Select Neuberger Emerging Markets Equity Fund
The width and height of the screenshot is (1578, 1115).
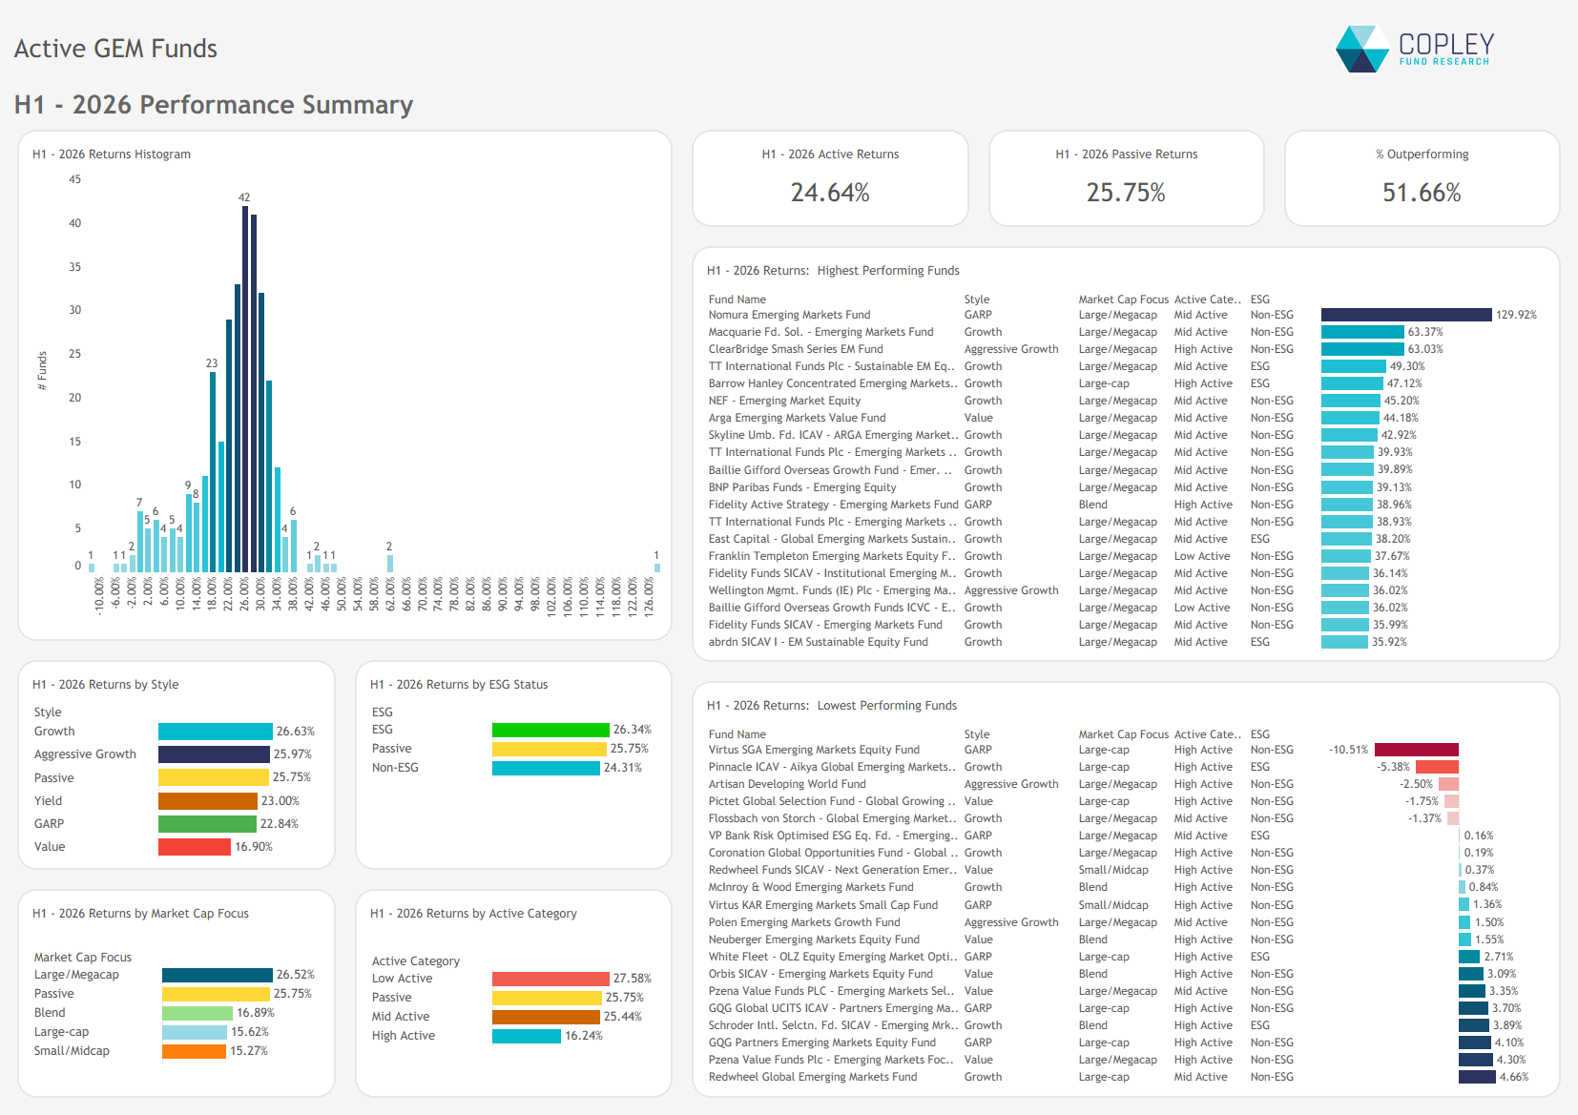pyautogui.click(x=815, y=939)
